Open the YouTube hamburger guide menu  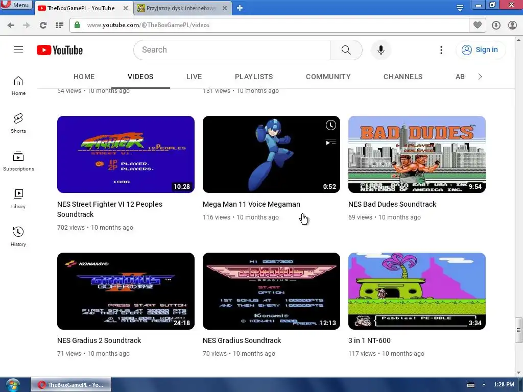coord(18,50)
